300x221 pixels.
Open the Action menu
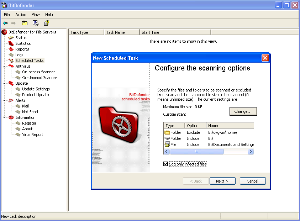21,15
